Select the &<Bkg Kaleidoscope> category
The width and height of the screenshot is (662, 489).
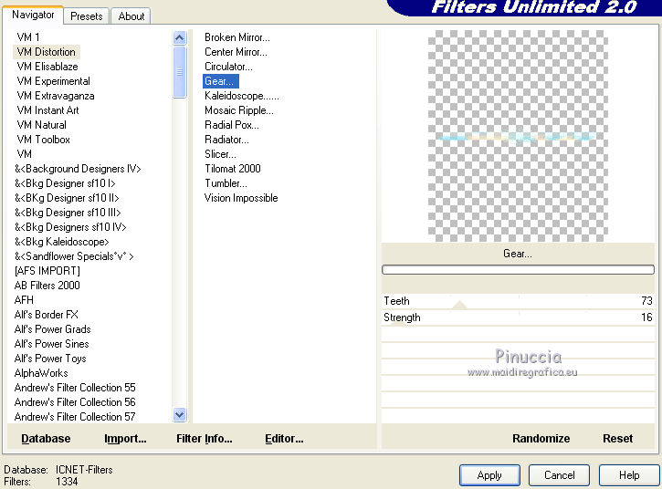62,242
